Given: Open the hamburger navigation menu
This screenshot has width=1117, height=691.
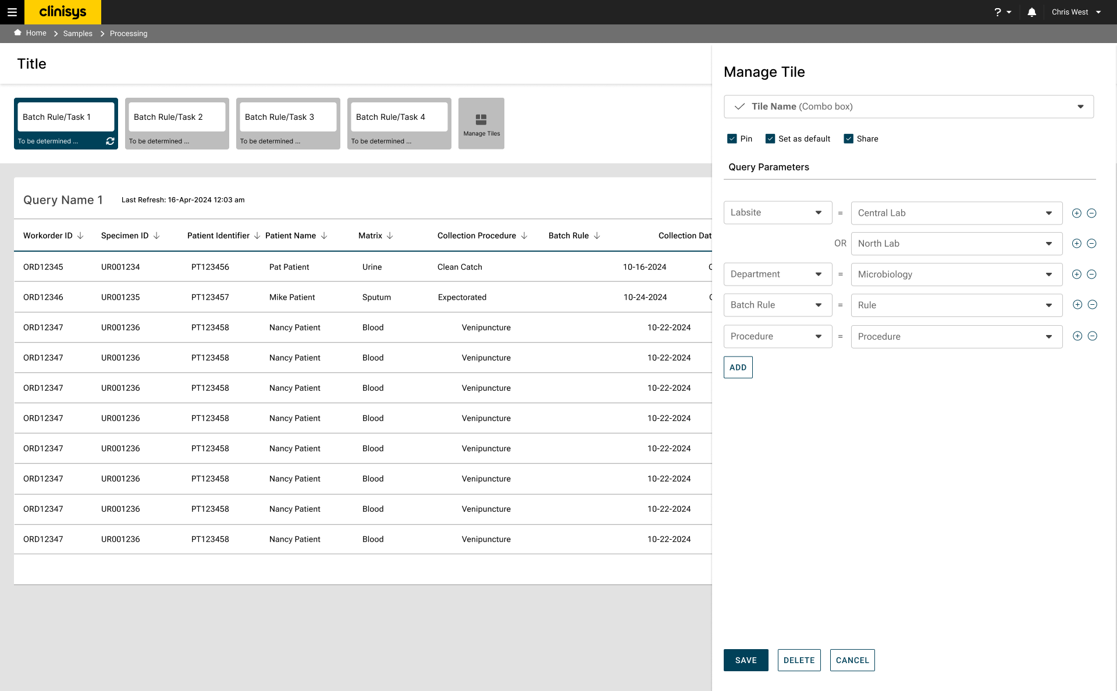Looking at the screenshot, I should (12, 12).
